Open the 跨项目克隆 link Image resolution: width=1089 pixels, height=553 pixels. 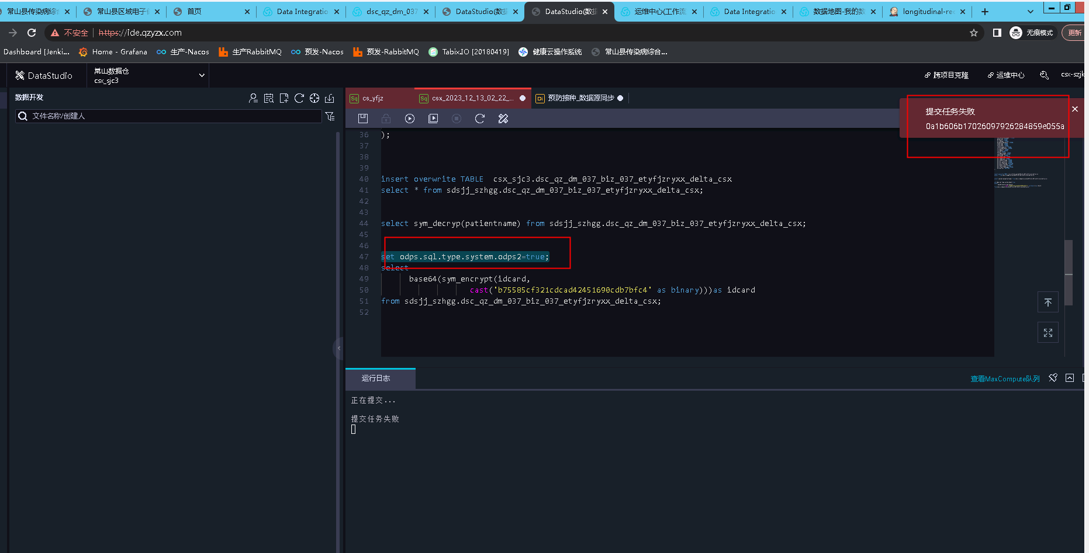click(x=946, y=75)
